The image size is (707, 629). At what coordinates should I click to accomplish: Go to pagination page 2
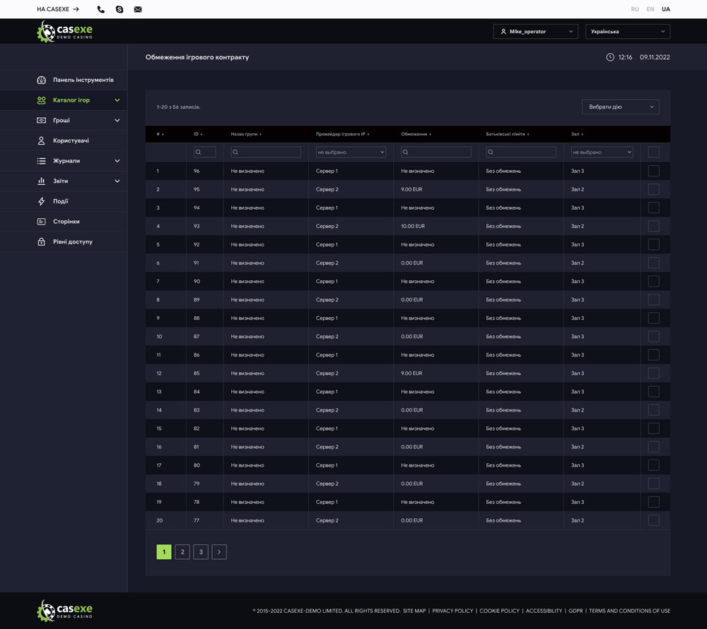[x=182, y=552]
